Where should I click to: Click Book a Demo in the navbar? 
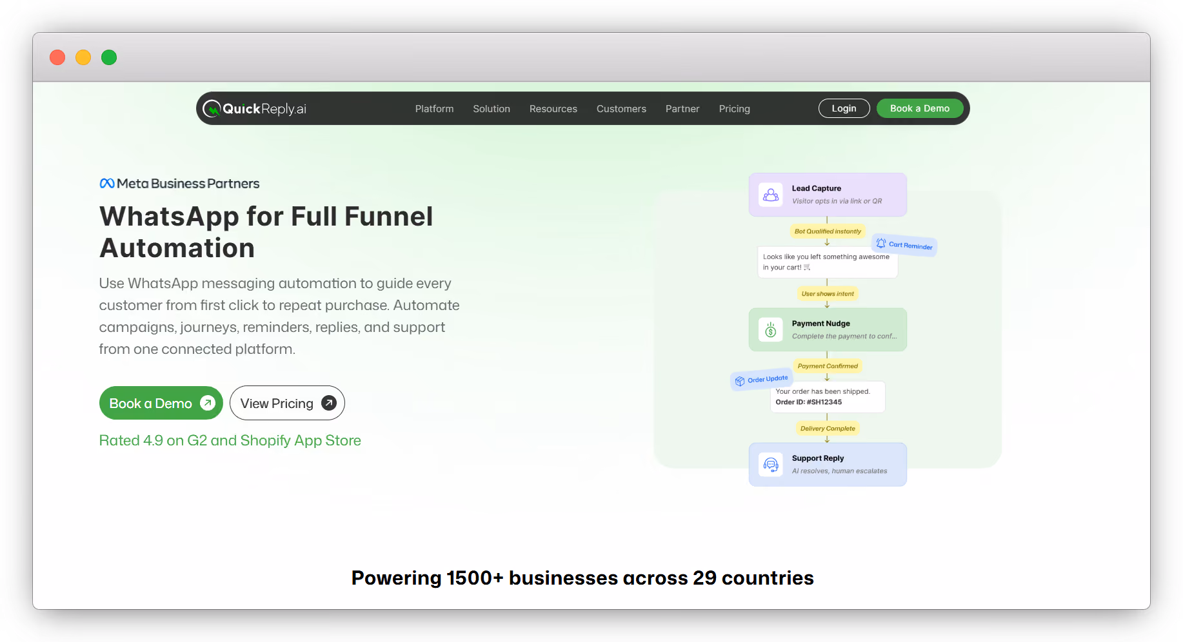[920, 108]
